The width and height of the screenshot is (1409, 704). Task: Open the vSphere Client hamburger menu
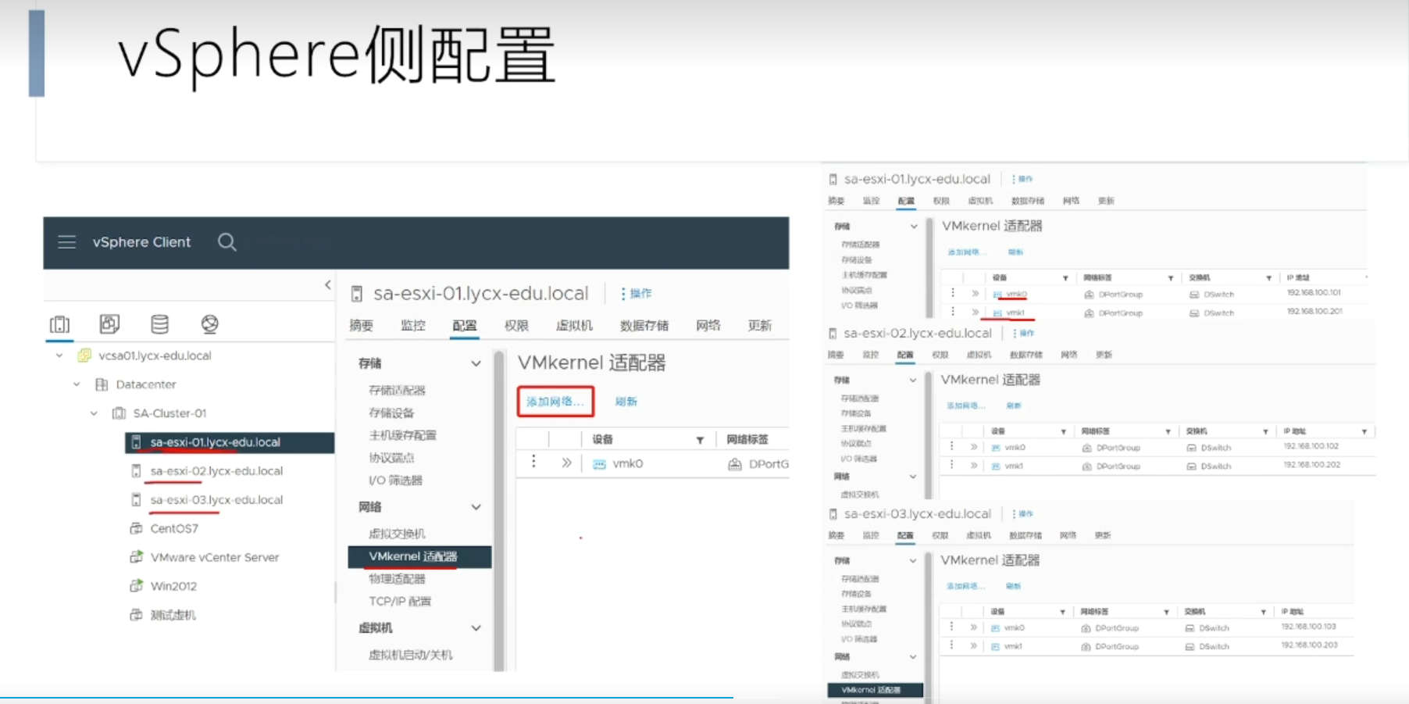(67, 242)
